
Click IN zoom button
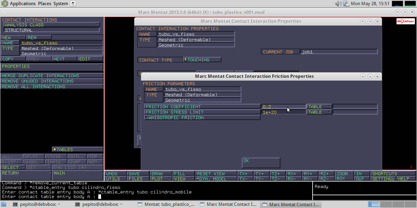pos(362,173)
